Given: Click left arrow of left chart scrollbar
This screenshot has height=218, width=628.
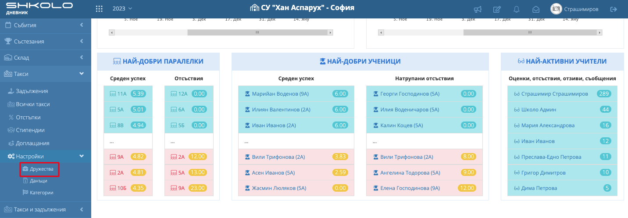Looking at the screenshot, I should click(x=111, y=32).
